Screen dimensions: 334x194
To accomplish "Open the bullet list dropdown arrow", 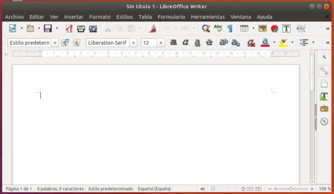I will click(x=313, y=42).
